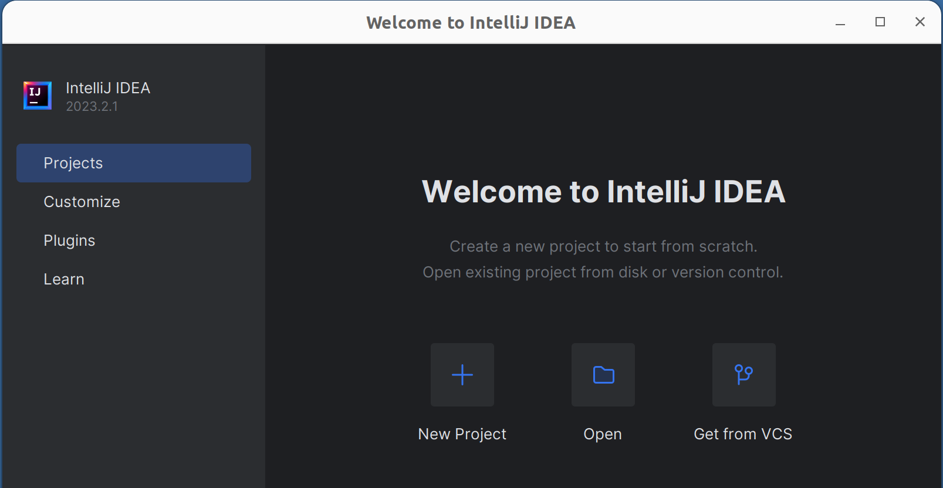The height and width of the screenshot is (488, 943).
Task: Click the folder icon to open a project
Action: click(603, 375)
